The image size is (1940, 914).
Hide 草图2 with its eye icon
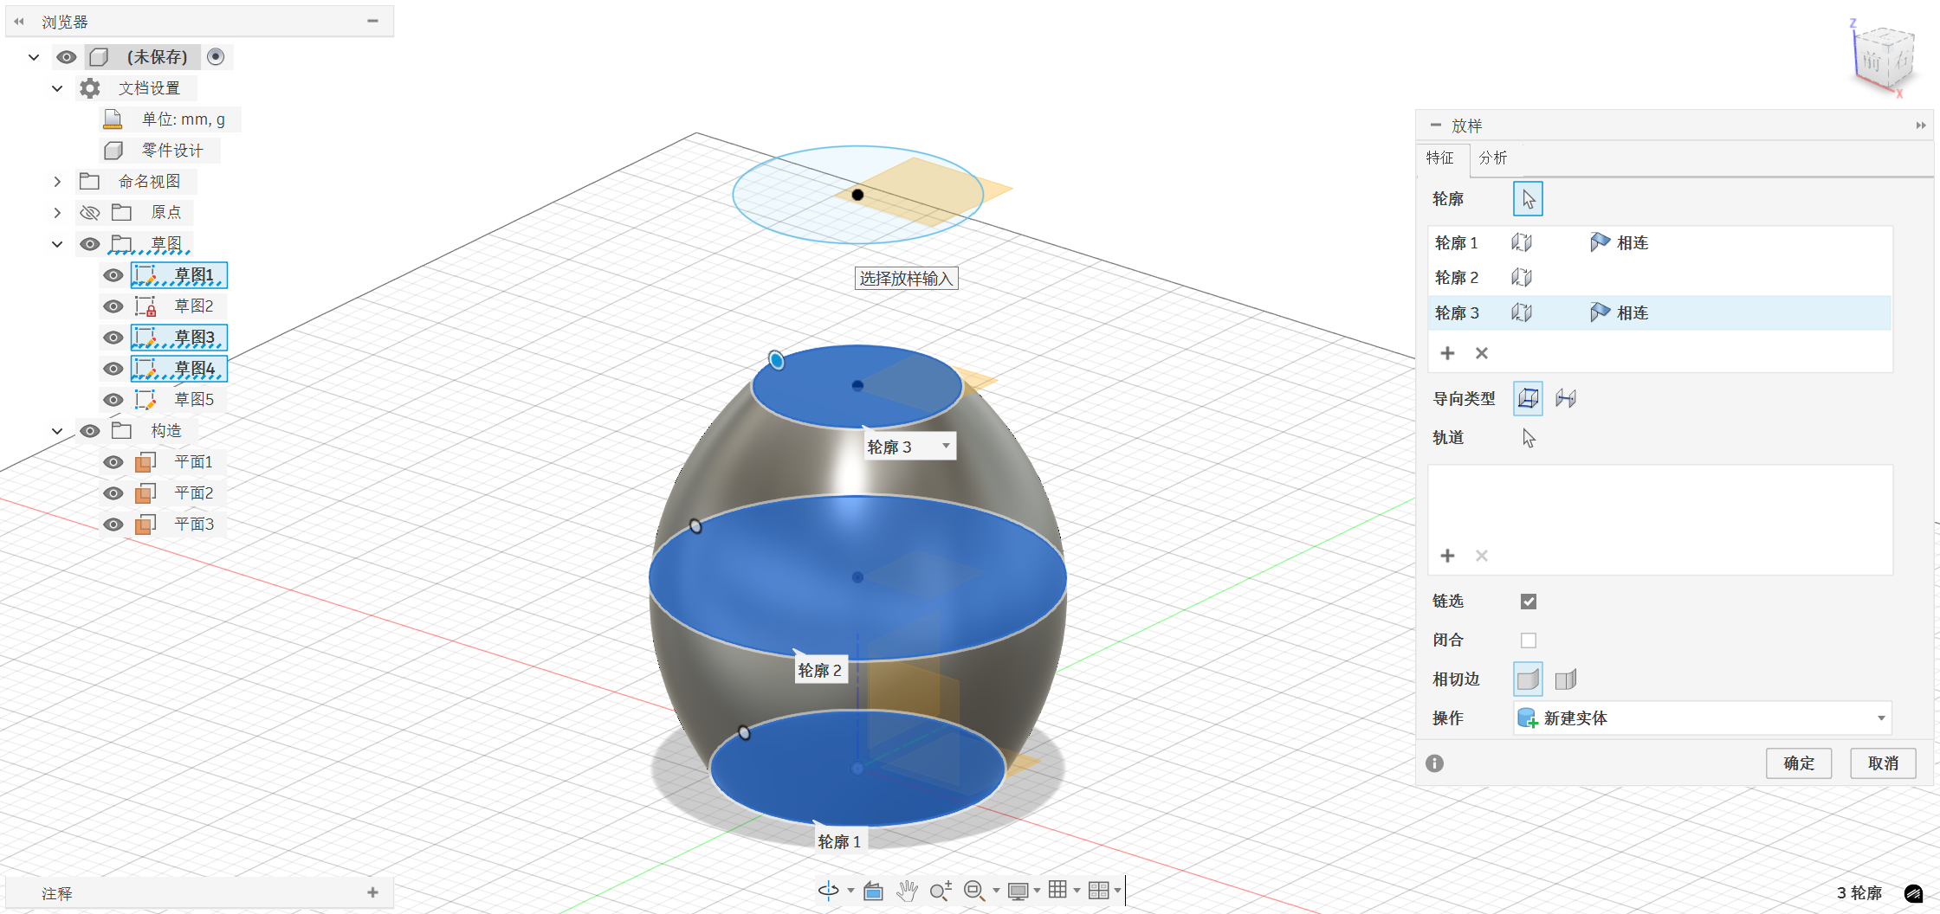pyautogui.click(x=113, y=306)
